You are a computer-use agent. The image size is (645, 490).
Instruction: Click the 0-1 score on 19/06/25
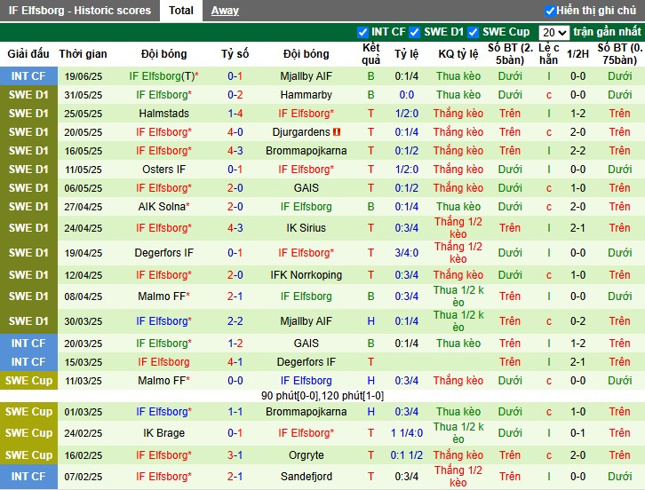coord(235,76)
